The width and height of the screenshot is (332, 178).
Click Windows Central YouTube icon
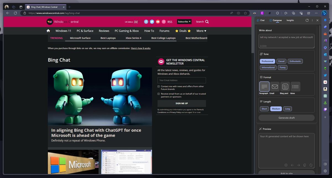[158, 22]
